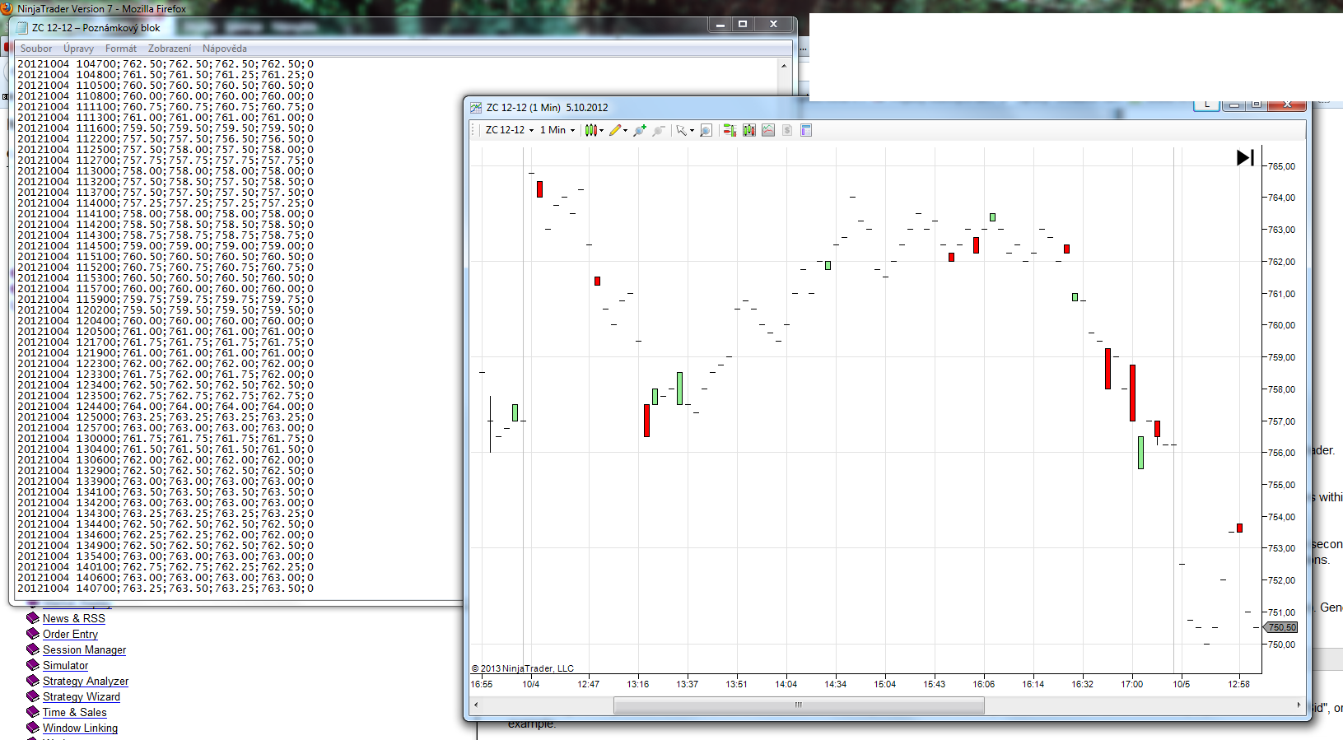Click the chart window title bar icon
This screenshot has height=740, width=1343.
[x=476, y=108]
